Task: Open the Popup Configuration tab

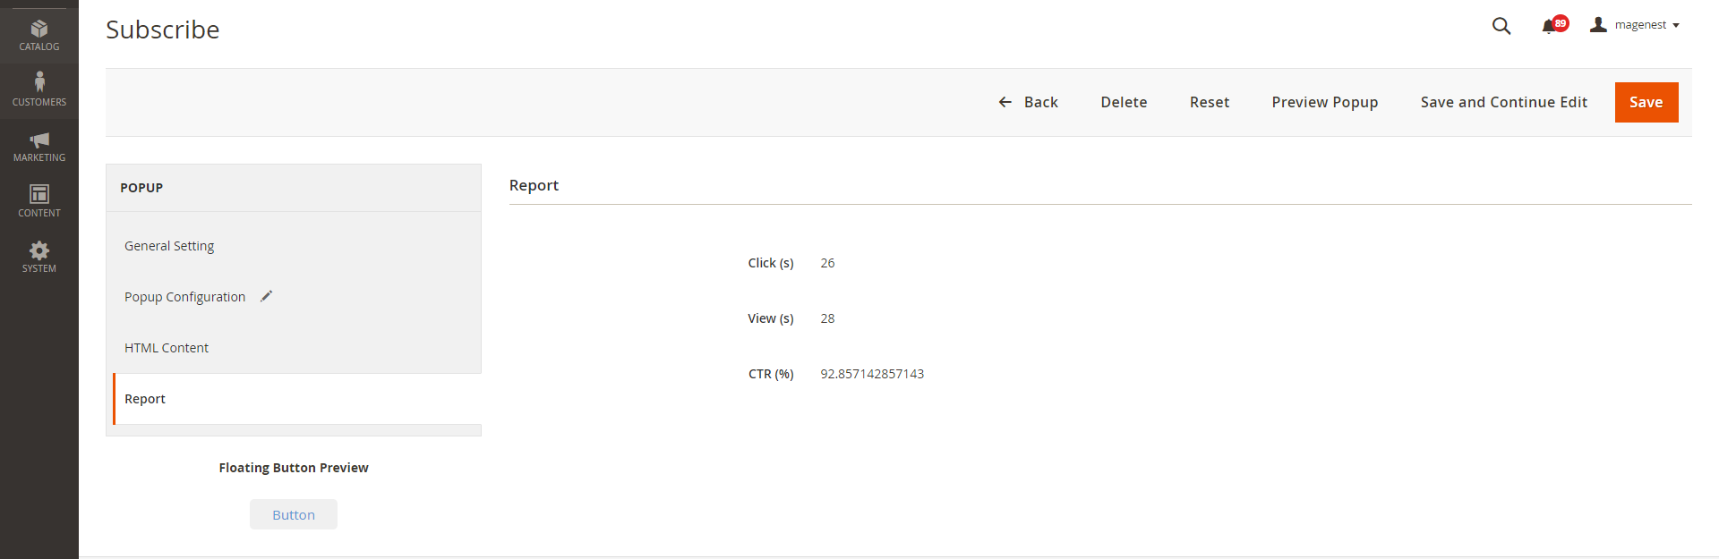Action: [184, 297]
